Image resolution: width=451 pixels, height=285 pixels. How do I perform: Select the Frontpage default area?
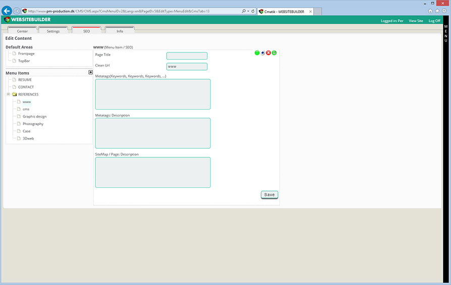pos(26,53)
